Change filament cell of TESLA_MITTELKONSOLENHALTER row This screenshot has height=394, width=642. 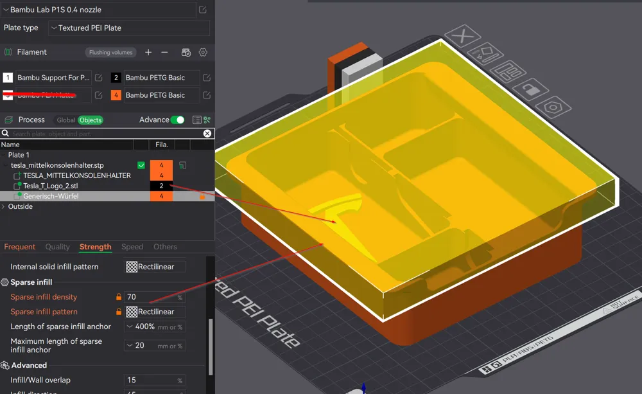[x=161, y=175]
